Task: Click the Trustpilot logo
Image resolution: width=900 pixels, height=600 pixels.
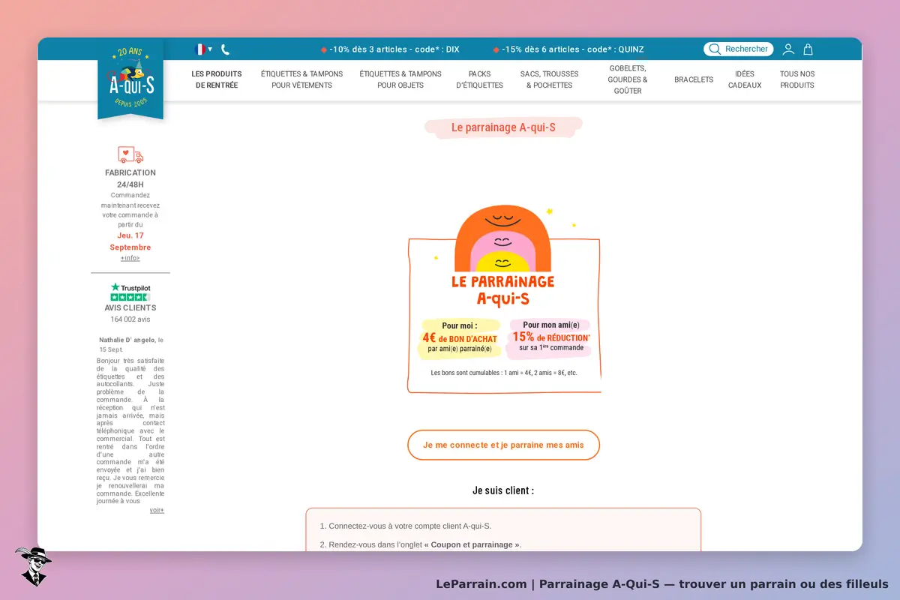Action: tap(130, 287)
